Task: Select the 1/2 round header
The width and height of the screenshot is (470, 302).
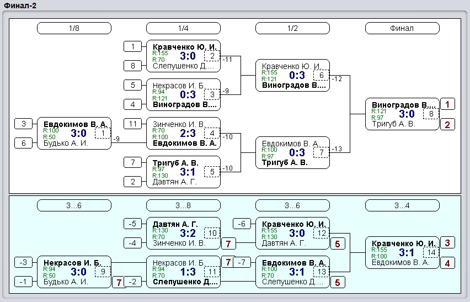Action: 292,28
